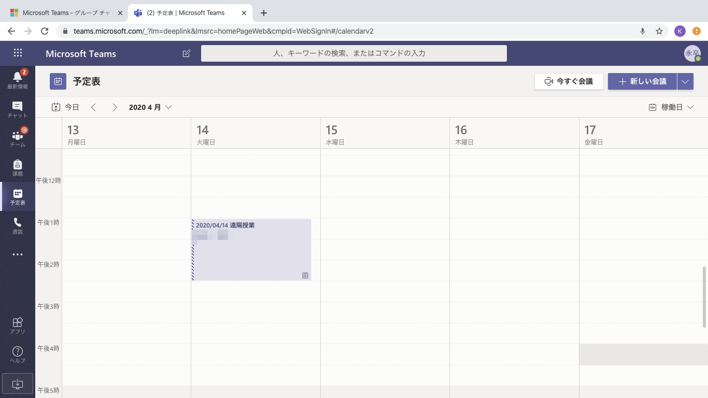Expand new meeting options arrow
The width and height of the screenshot is (708, 398).
tap(685, 81)
